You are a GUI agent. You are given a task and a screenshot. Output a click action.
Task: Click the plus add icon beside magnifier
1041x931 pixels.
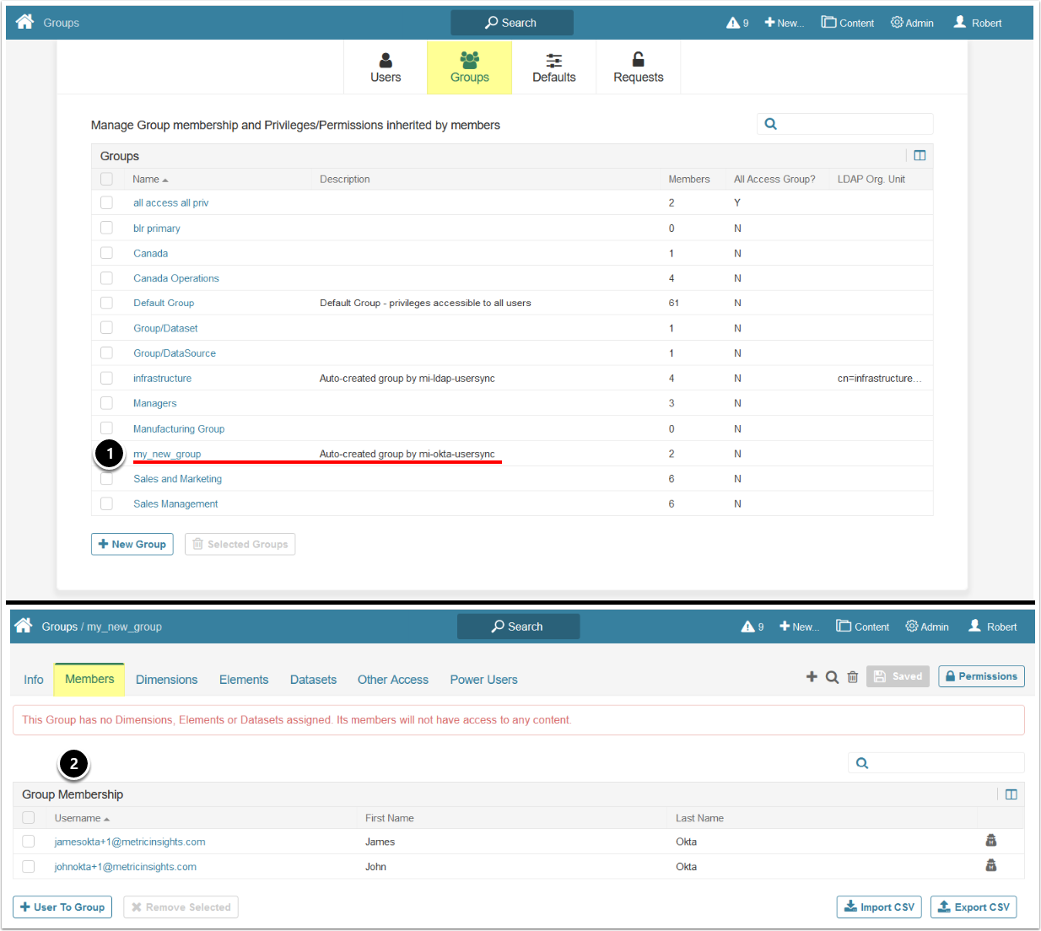[x=812, y=676]
